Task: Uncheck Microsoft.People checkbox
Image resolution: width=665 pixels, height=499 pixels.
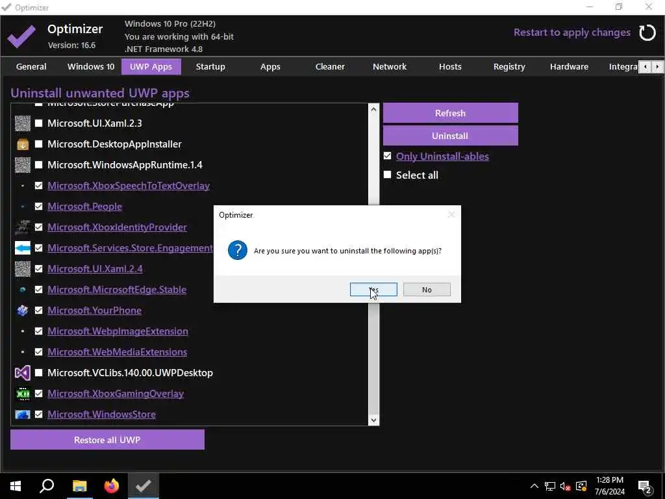Action: [x=38, y=206]
